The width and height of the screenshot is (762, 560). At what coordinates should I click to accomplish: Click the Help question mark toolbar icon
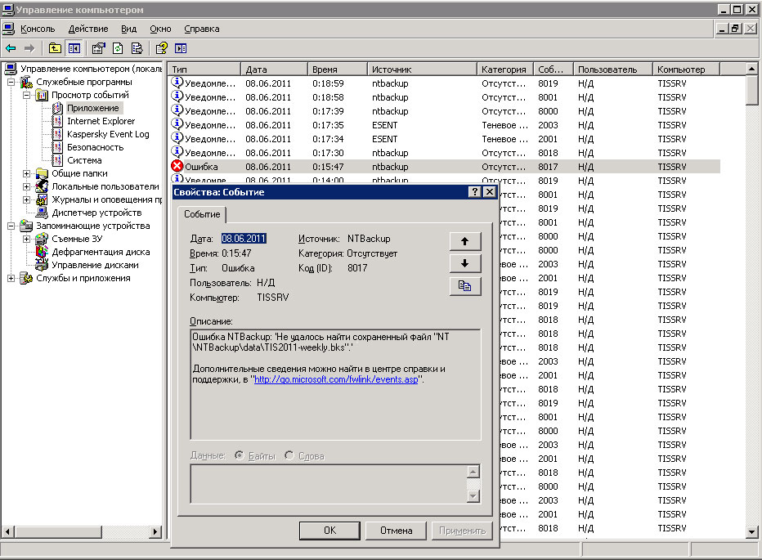click(x=161, y=48)
